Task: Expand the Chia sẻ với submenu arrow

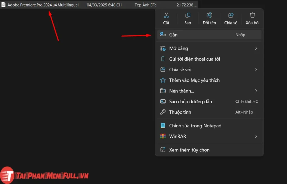Action: click(x=256, y=70)
